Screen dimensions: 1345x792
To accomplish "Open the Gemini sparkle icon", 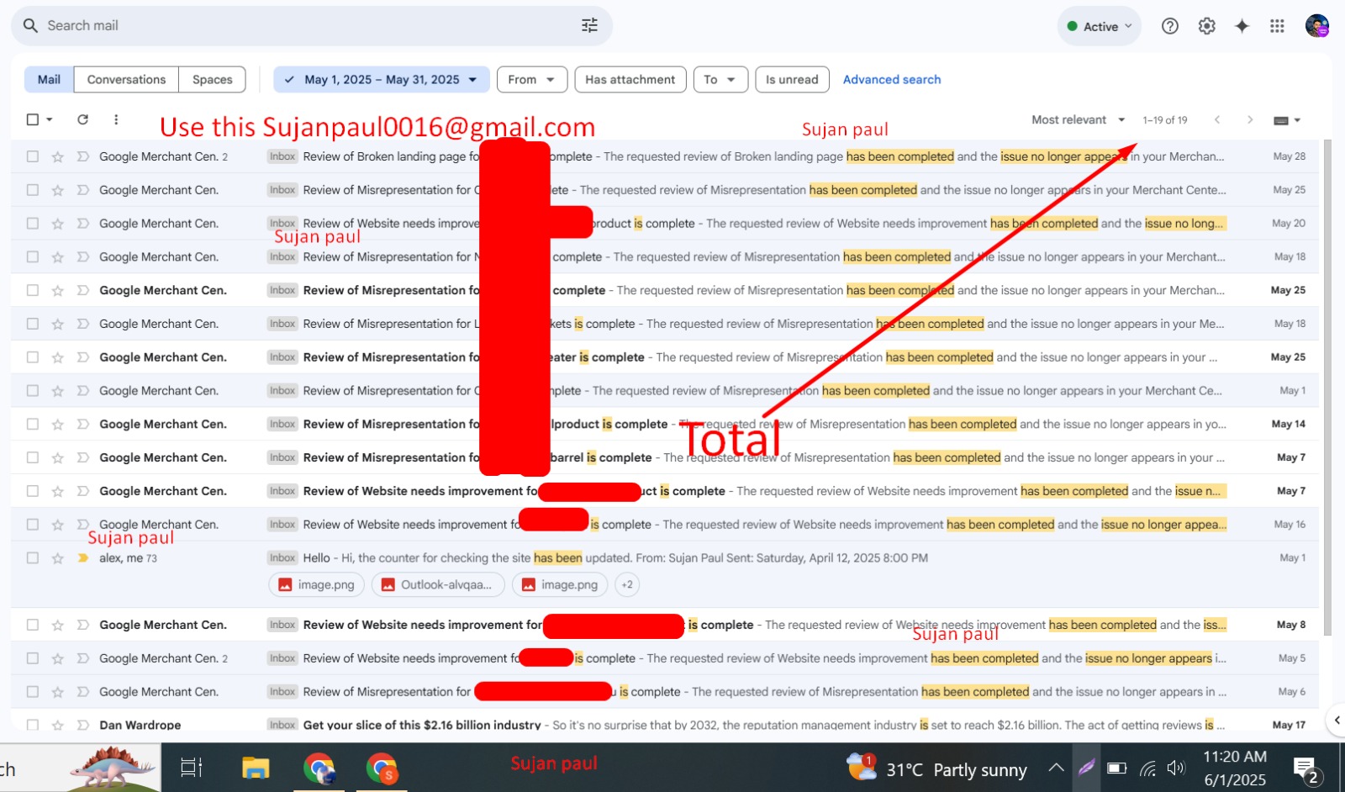I will (x=1242, y=26).
